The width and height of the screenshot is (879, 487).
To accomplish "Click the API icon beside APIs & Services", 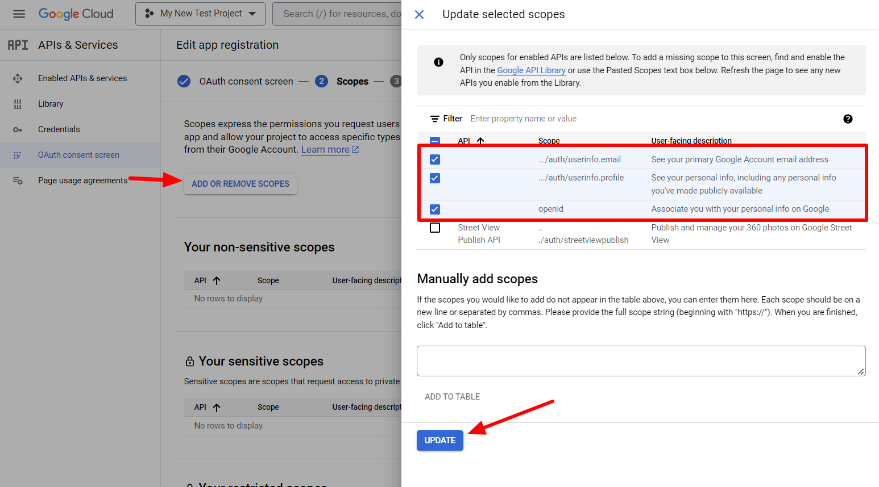I will point(18,45).
